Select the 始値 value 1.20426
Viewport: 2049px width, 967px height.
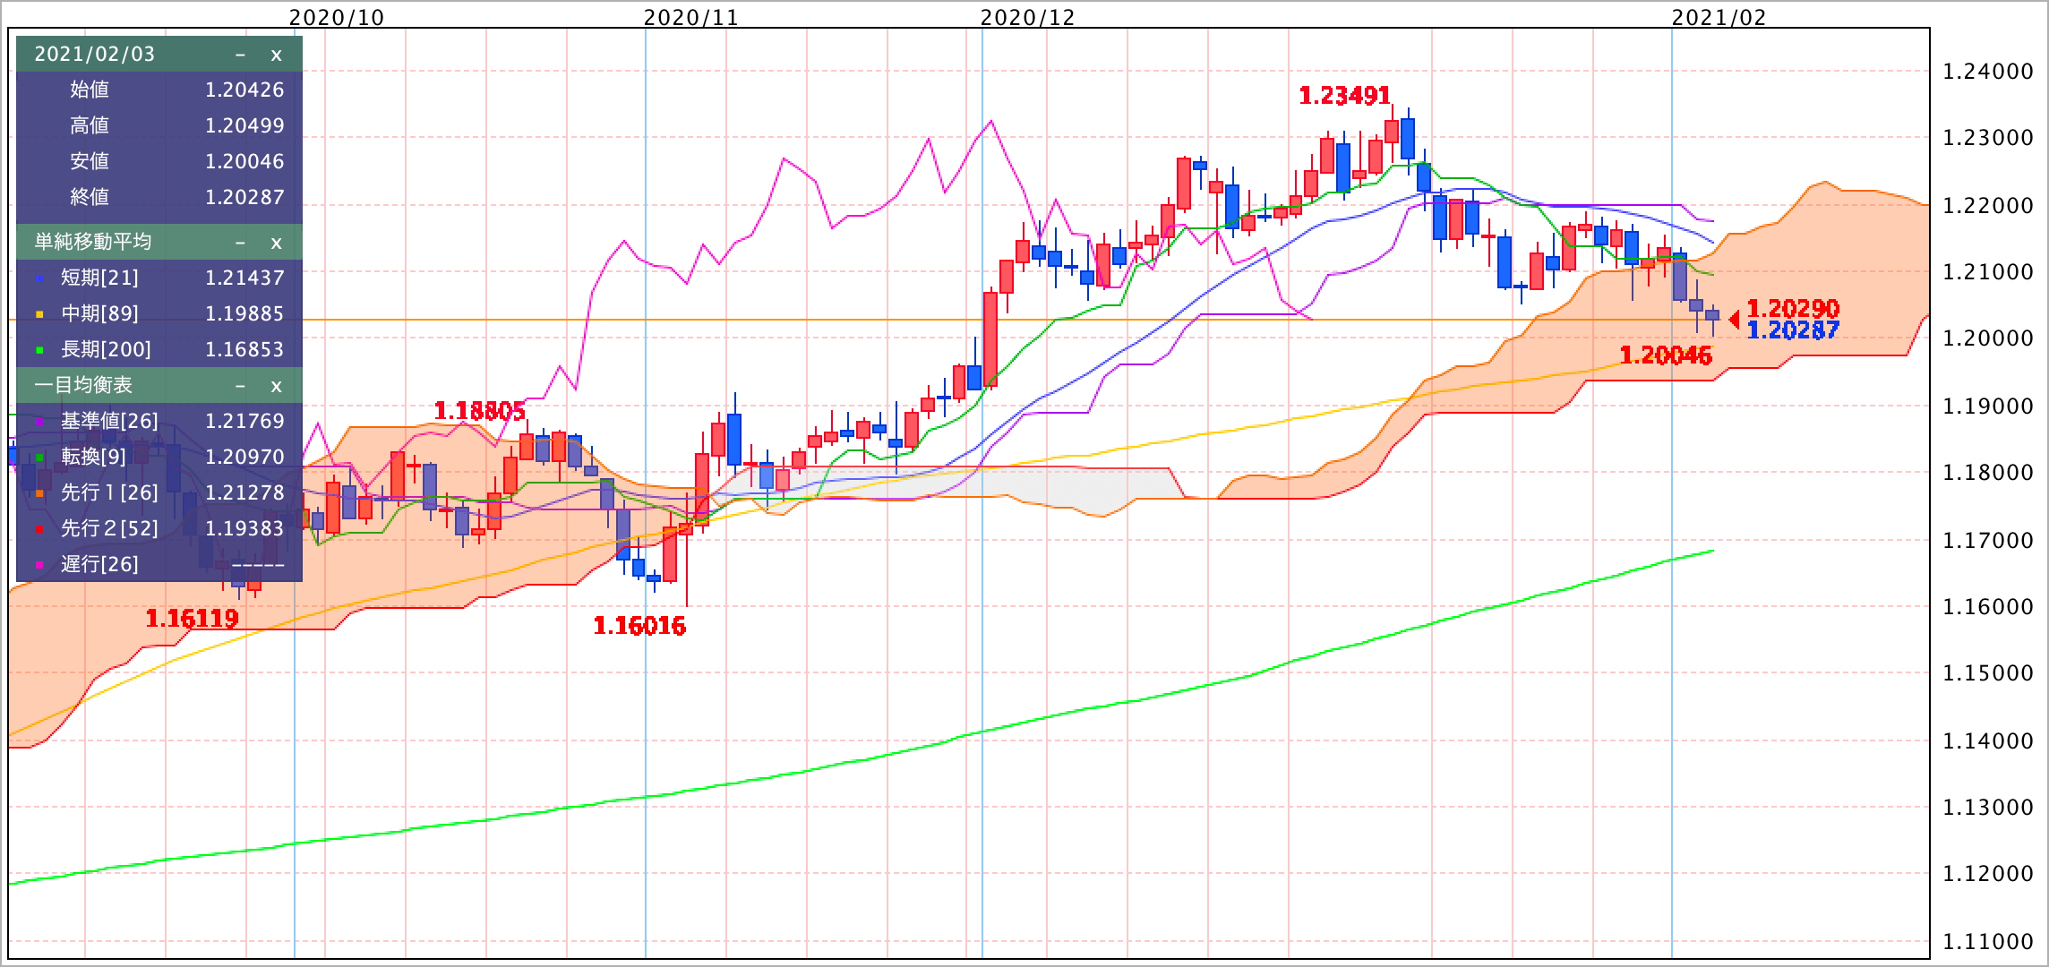244,90
